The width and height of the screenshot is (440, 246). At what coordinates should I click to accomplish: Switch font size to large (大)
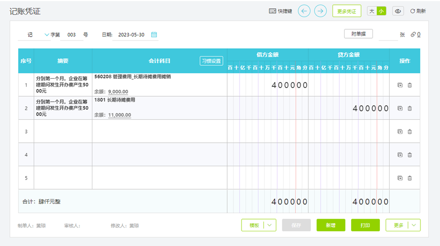point(372,11)
